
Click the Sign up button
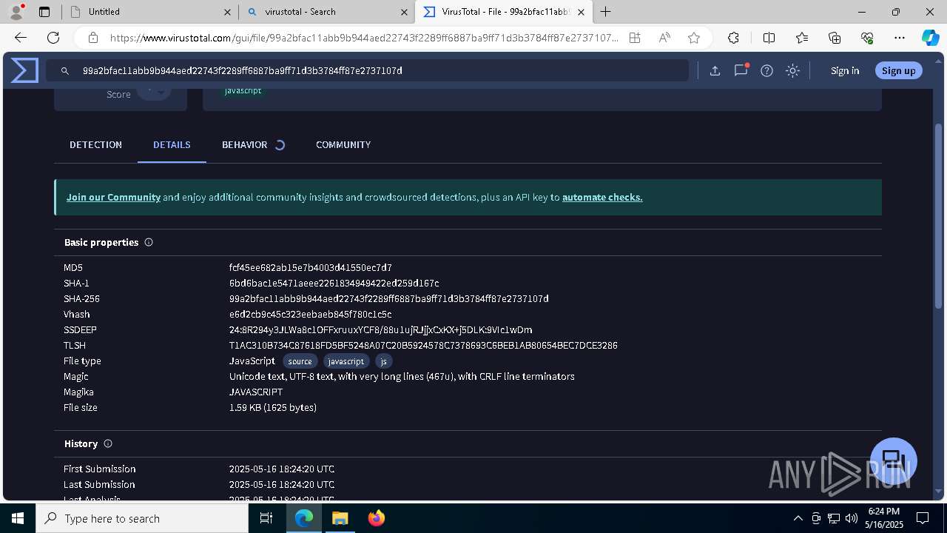(898, 70)
